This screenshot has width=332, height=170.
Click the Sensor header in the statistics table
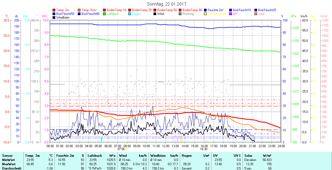(7, 156)
